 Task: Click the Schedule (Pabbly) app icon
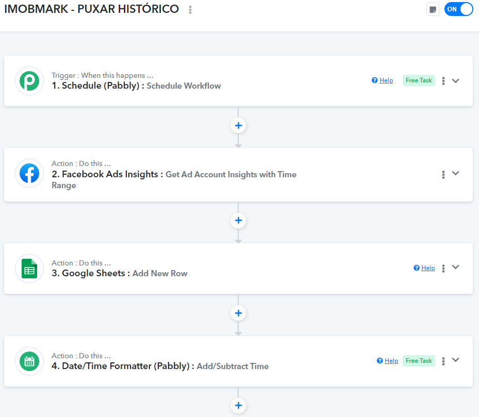[x=29, y=81]
